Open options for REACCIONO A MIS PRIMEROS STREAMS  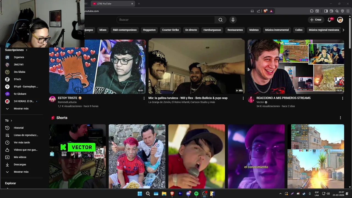pos(342,98)
